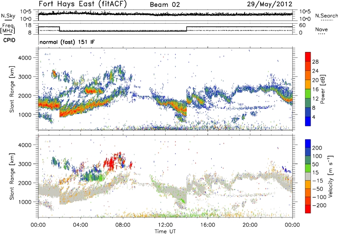This screenshot has height=234, width=338.
Task: Select the 'Freq. [MHz]' axis label
Action: [x=8, y=28]
